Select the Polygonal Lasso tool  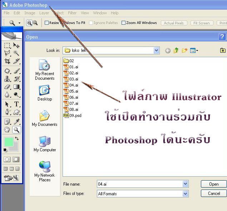pyautogui.click(x=7, y=53)
